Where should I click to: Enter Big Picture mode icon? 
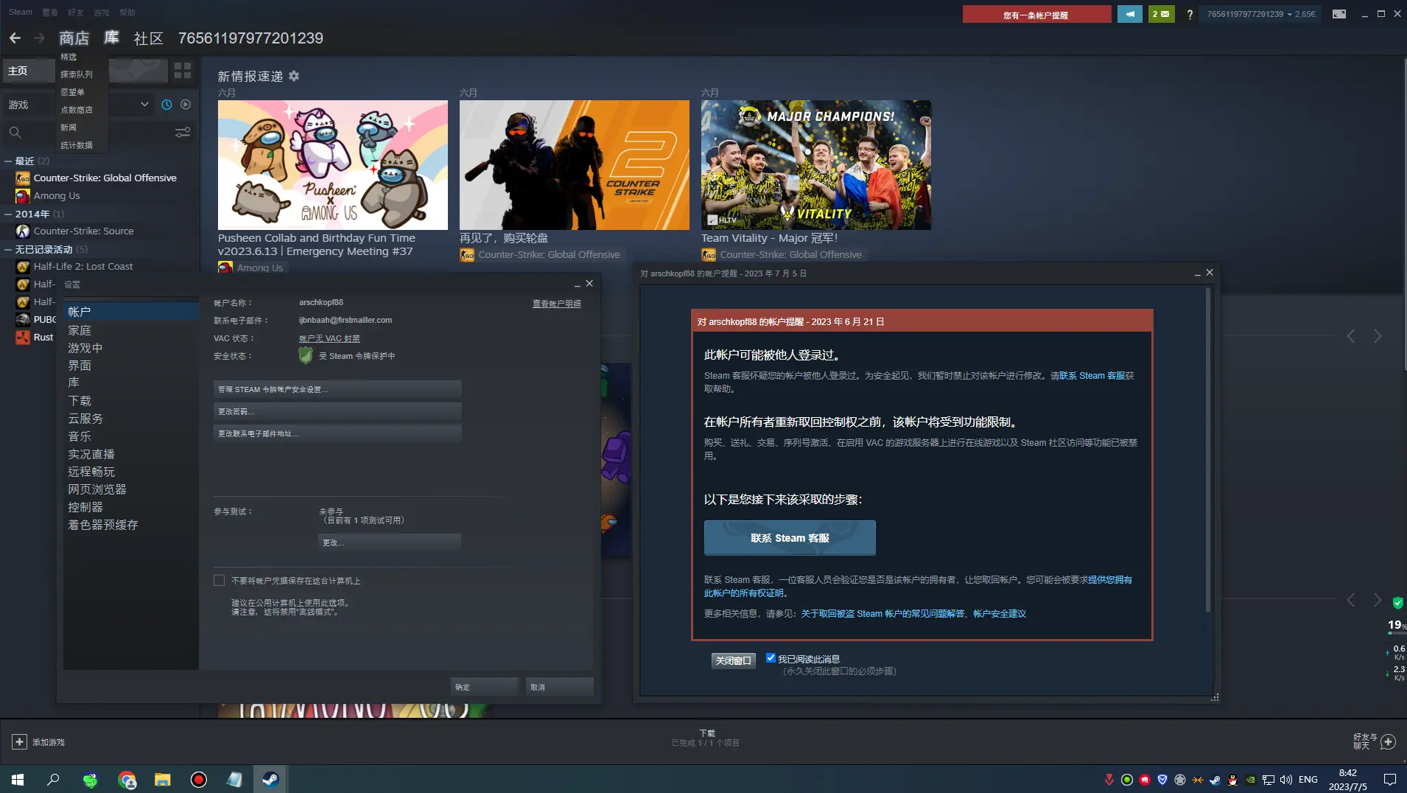point(1339,14)
